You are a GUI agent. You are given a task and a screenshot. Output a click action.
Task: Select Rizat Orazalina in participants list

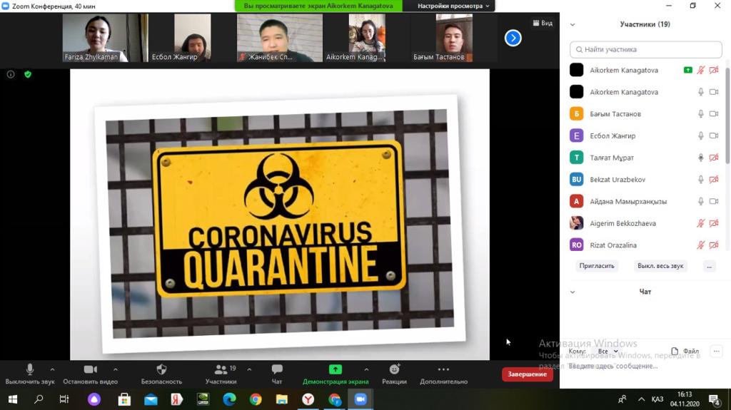(x=645, y=245)
